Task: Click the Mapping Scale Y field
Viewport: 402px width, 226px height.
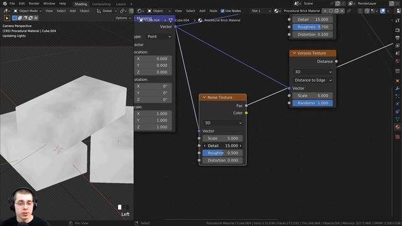Action: point(153,120)
